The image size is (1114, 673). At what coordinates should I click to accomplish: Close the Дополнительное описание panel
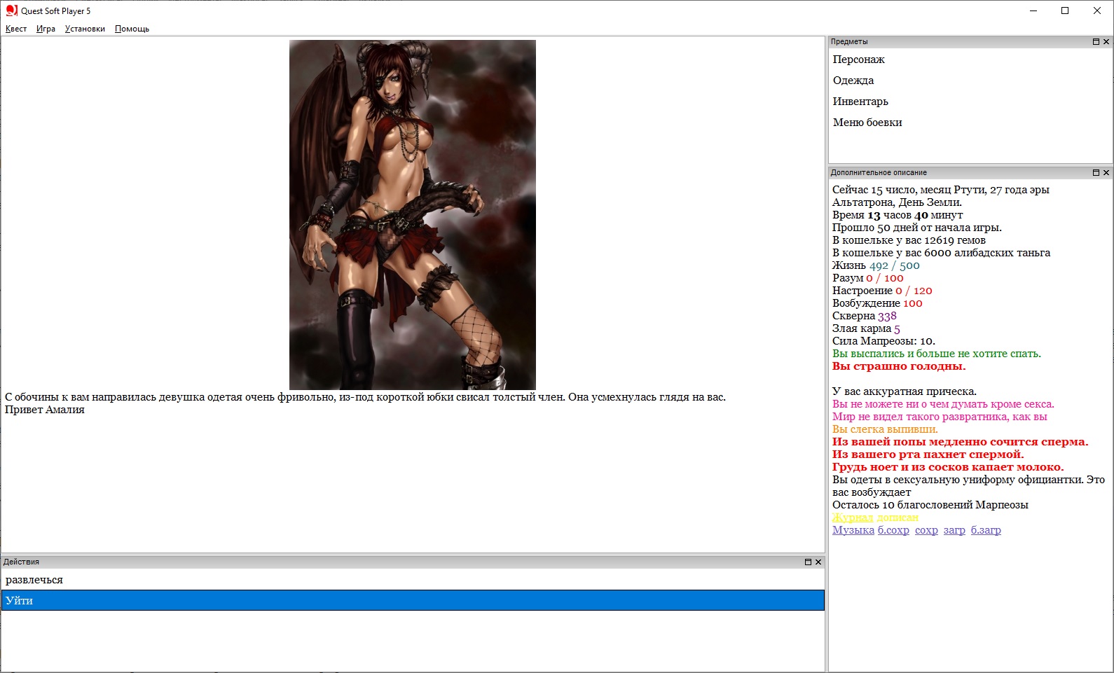[x=1106, y=173]
